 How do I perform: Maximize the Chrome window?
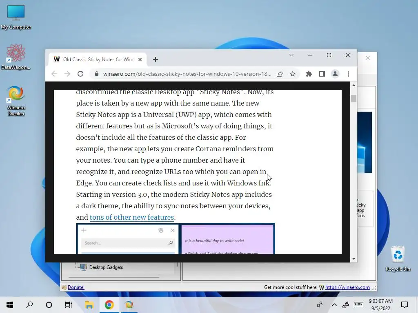click(329, 55)
